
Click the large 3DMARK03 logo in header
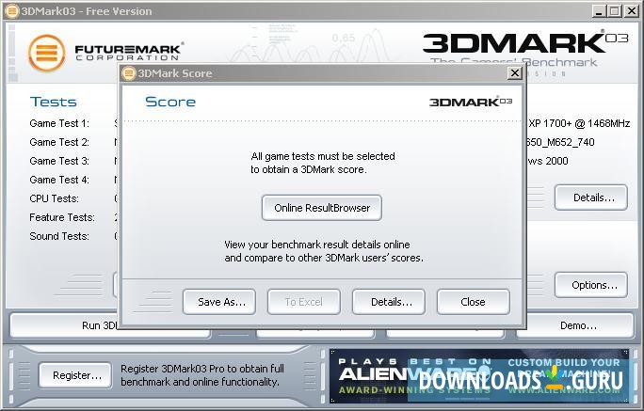coord(525,42)
